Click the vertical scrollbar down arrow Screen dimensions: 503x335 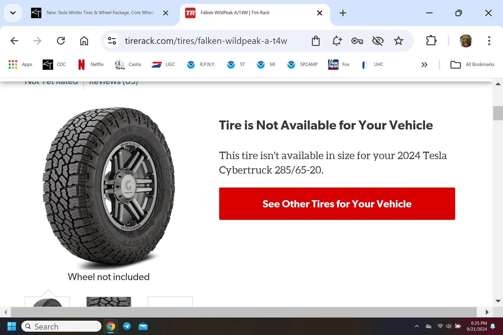498,301
